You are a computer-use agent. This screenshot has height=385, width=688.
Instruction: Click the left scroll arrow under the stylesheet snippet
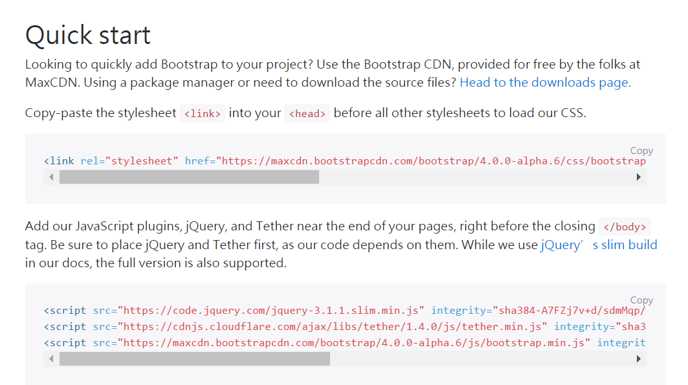point(51,176)
